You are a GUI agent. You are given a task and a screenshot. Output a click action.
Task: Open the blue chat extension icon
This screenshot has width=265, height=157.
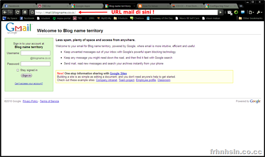pos(243,12)
